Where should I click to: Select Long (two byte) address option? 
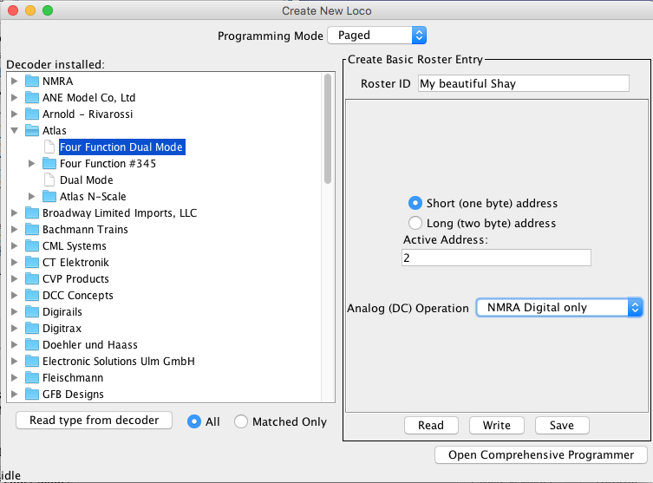[x=415, y=224]
